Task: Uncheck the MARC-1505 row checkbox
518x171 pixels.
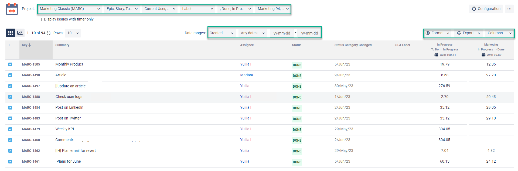Action: coord(10,64)
